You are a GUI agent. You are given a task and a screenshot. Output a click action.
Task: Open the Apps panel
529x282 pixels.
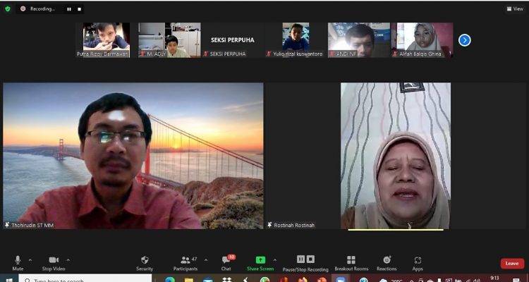click(418, 262)
